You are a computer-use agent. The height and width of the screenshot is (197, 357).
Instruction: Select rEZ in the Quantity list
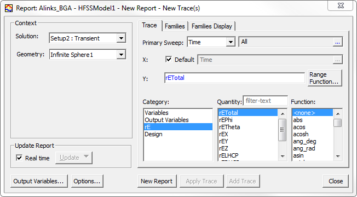tap(248, 148)
